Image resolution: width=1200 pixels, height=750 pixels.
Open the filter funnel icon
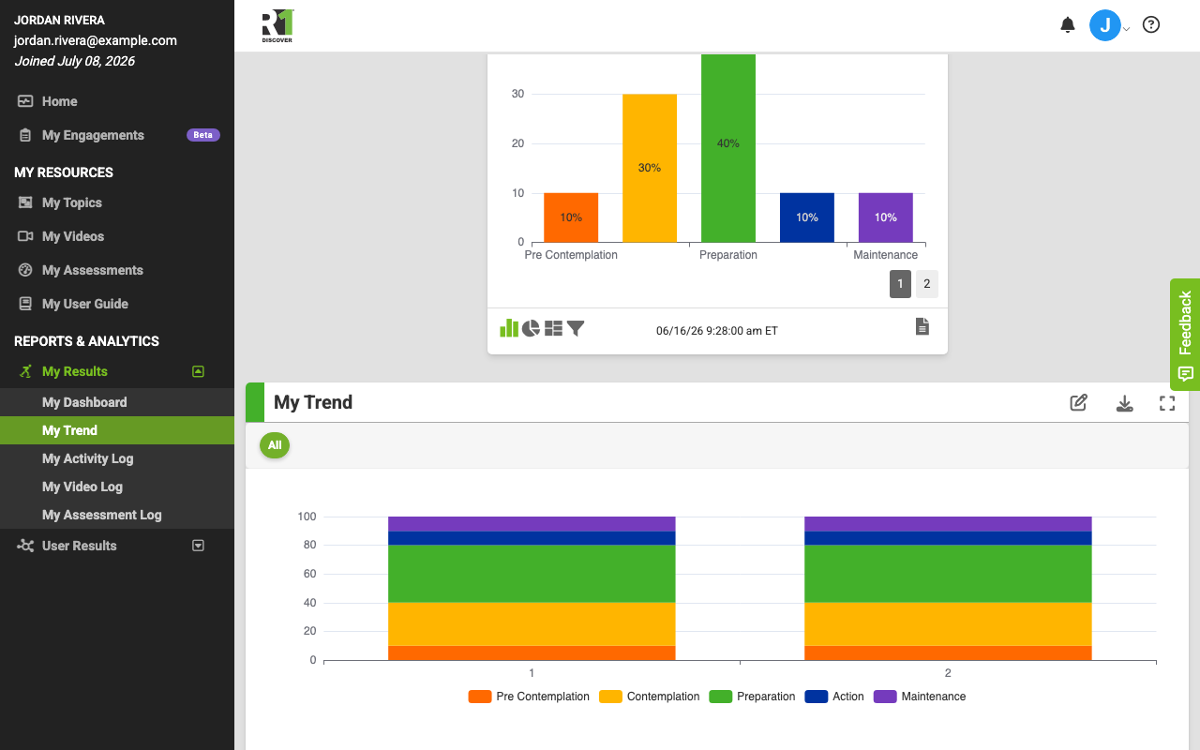(576, 328)
